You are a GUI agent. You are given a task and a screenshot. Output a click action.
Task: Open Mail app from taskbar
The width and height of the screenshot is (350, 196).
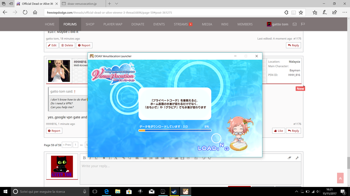(x=152, y=191)
